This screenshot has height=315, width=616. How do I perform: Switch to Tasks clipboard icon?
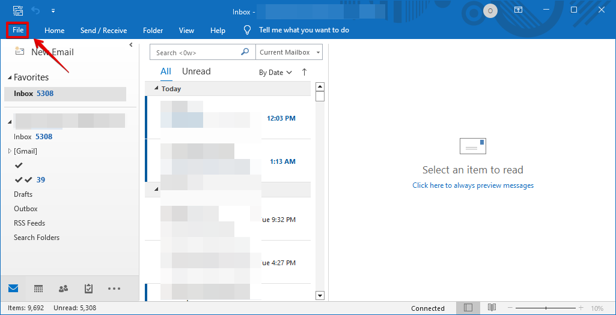(x=88, y=289)
